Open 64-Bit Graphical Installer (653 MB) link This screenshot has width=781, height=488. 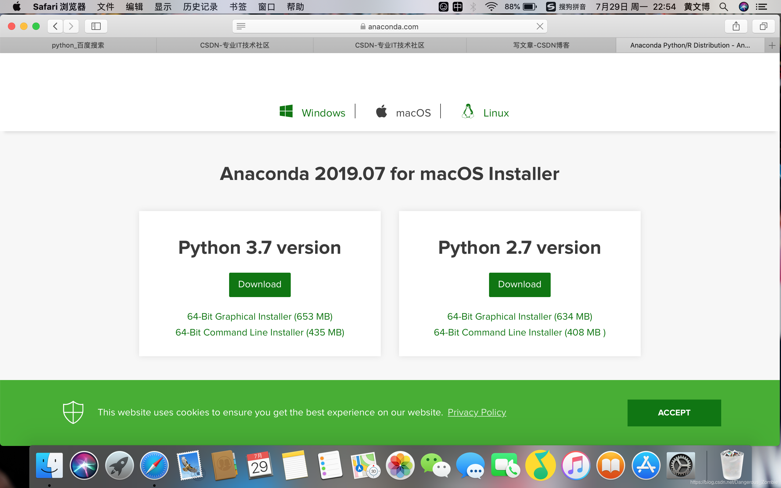tap(260, 316)
